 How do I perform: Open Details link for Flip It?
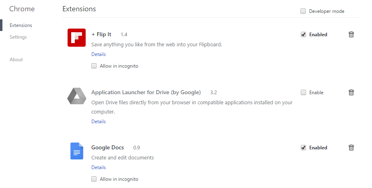(99, 54)
